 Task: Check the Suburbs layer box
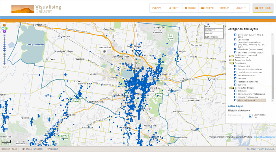[x=235, y=85]
